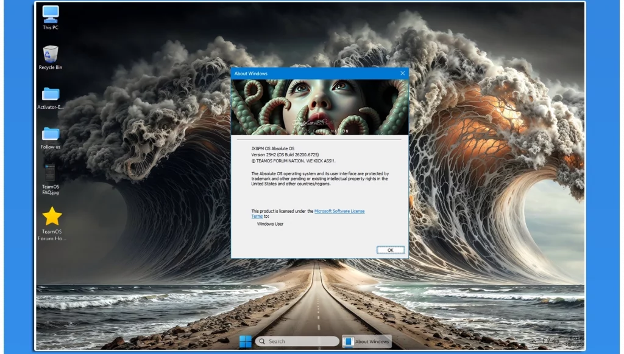The image size is (624, 354).
Task: Click the TeamOS Forum star shortcut
Action: pos(52,217)
